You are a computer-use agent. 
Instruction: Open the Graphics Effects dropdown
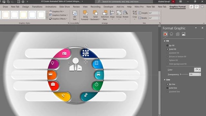coord(58,19)
